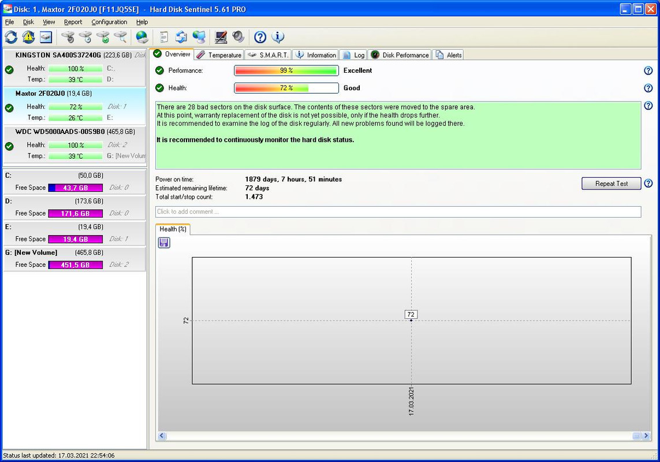Click the disk magnifier surface test icon

(120, 37)
